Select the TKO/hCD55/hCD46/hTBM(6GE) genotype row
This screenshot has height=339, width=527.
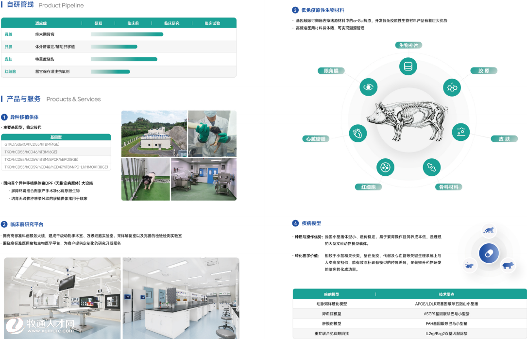(56, 152)
